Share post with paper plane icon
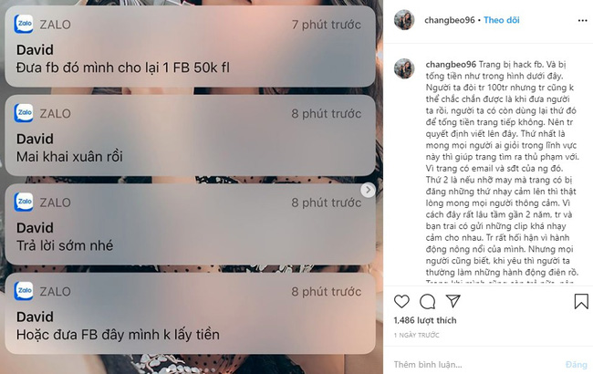593x374 pixels. click(x=453, y=301)
